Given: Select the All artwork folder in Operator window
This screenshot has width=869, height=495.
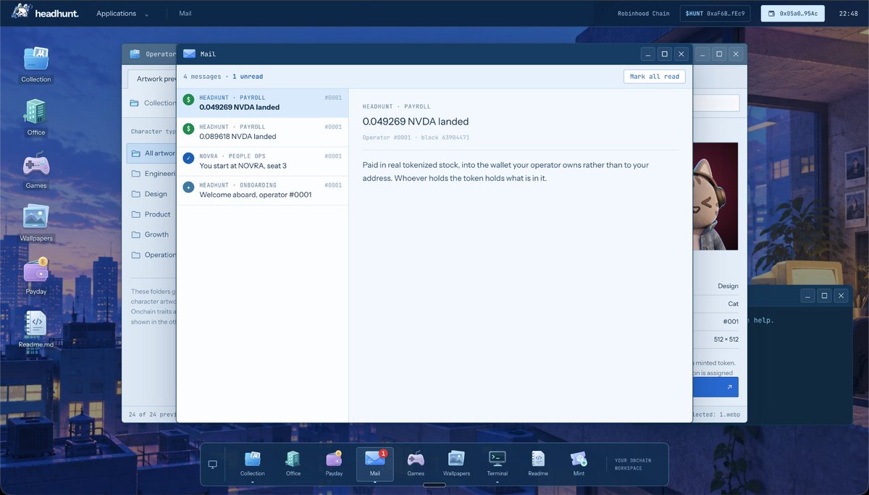Looking at the screenshot, I should tap(152, 153).
